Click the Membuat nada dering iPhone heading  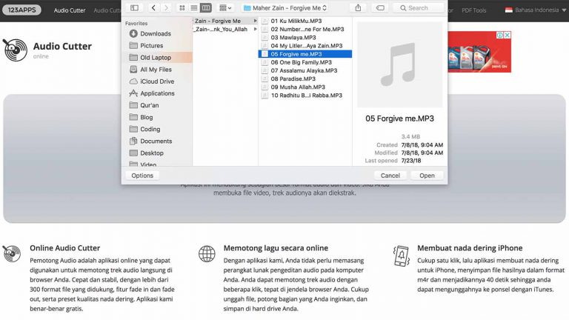pos(470,248)
